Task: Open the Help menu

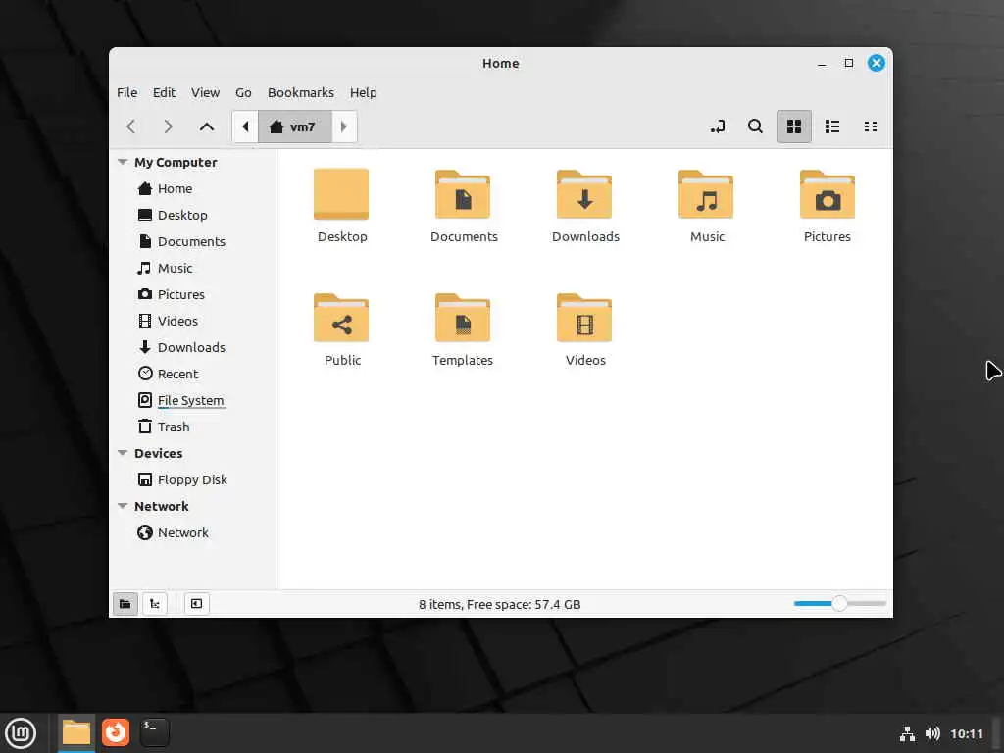Action: click(363, 93)
